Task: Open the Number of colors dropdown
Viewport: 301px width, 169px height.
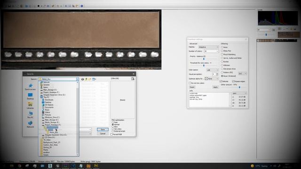Action: click(x=211, y=51)
